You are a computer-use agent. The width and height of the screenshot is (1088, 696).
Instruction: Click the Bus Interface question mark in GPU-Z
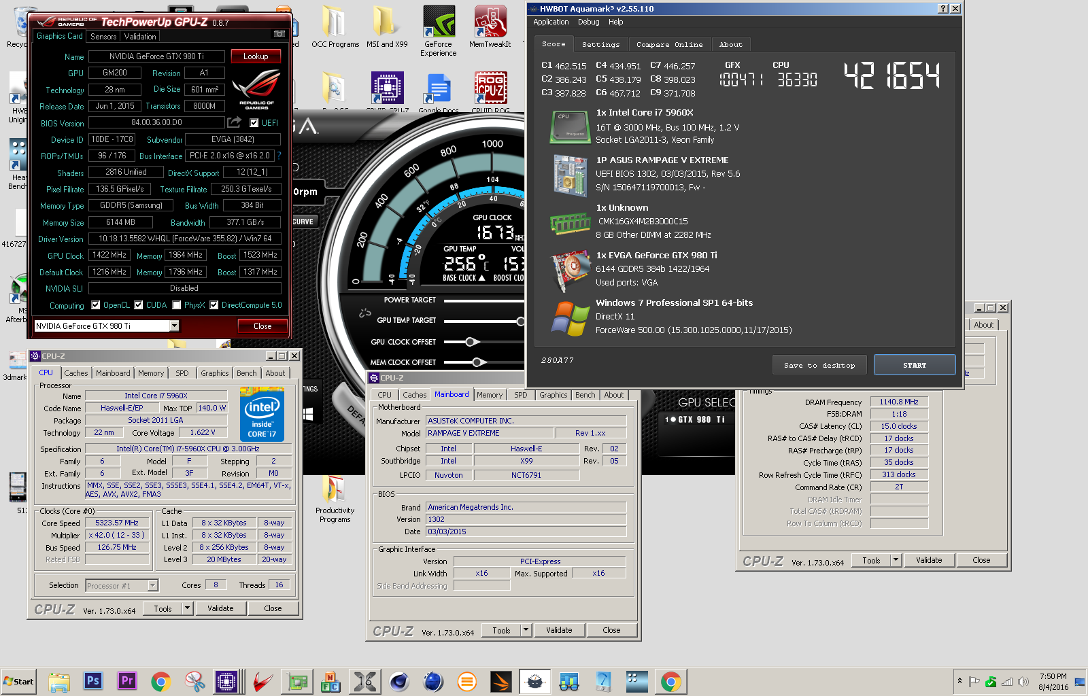(279, 156)
